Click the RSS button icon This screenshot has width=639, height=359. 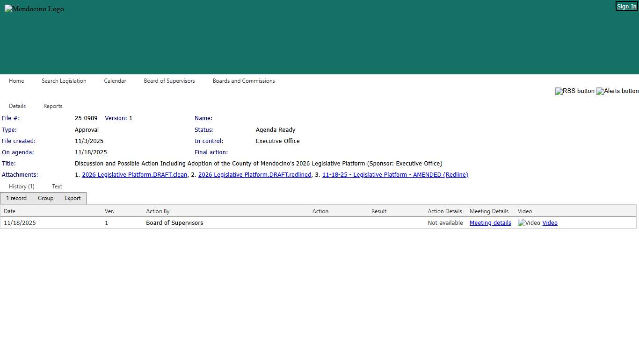point(574,91)
